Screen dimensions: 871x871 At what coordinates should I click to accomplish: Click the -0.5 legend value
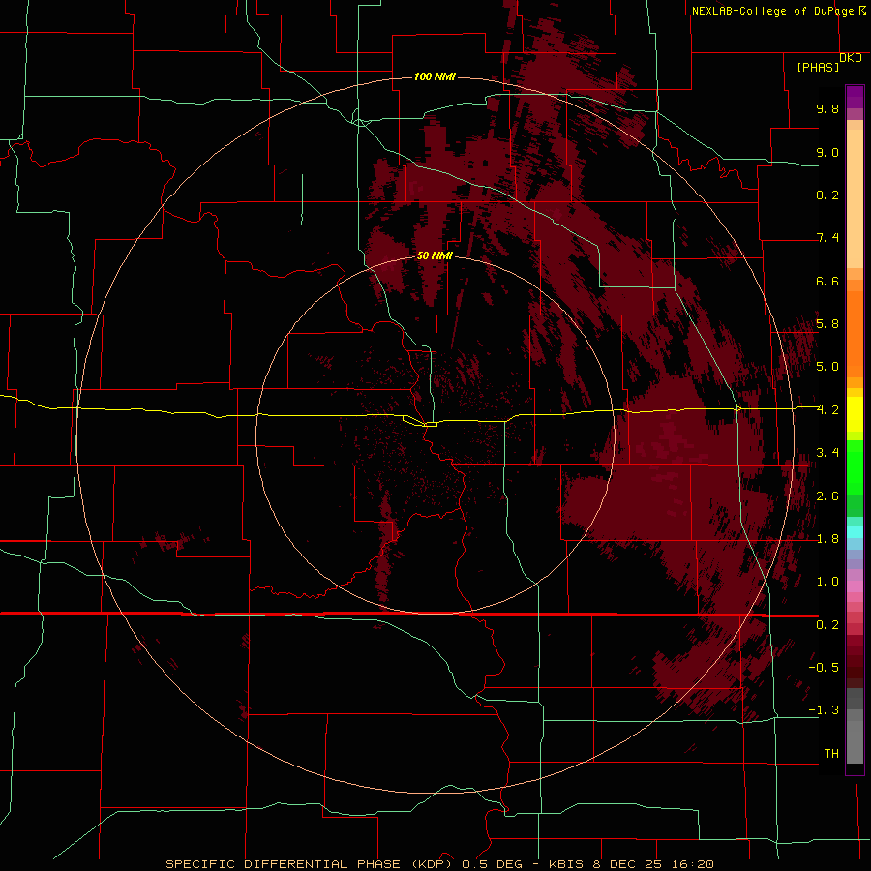pyautogui.click(x=824, y=668)
